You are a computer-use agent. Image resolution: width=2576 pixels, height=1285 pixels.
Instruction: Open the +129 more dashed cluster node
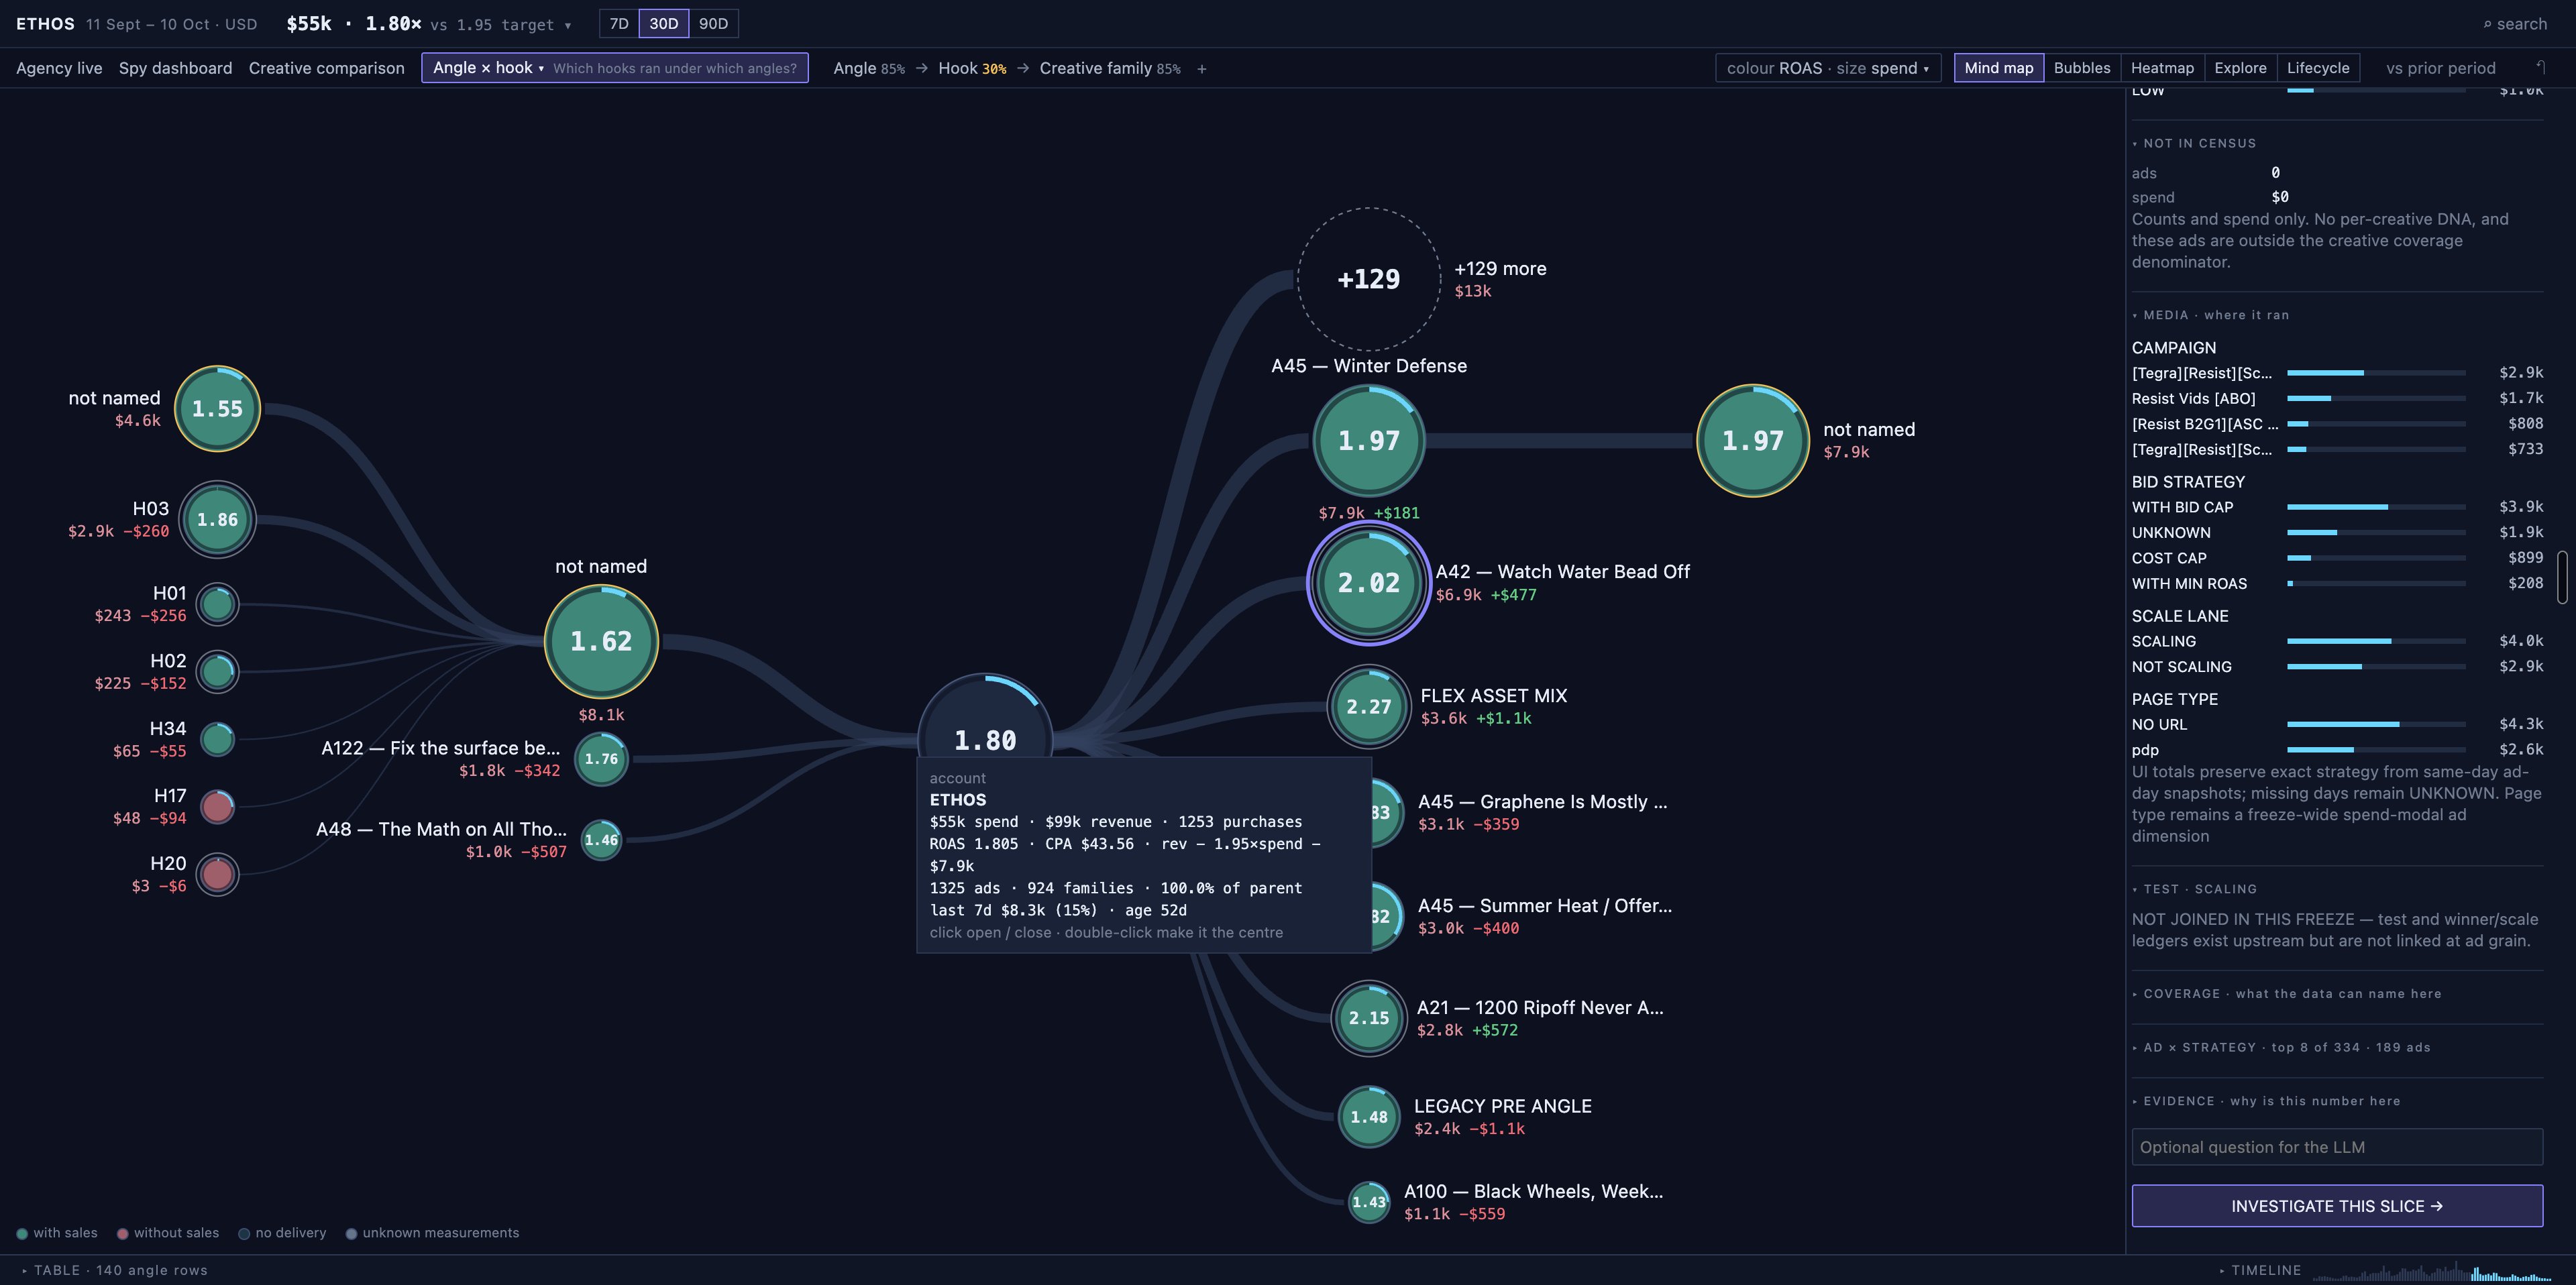1368,279
